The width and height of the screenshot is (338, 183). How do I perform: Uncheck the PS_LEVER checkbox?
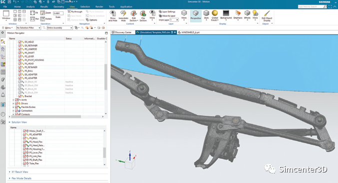(x=20, y=56)
